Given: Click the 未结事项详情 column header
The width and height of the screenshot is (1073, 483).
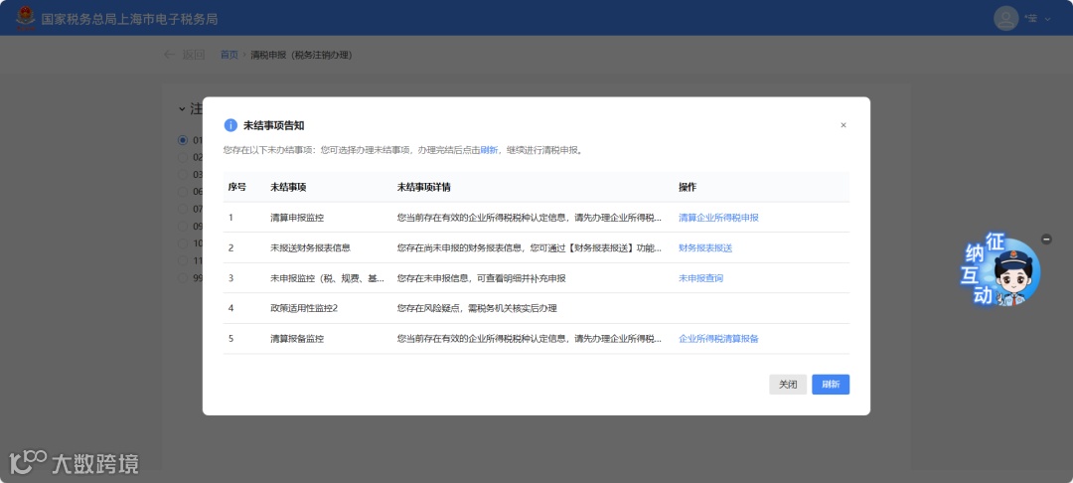Looking at the screenshot, I should [x=423, y=188].
